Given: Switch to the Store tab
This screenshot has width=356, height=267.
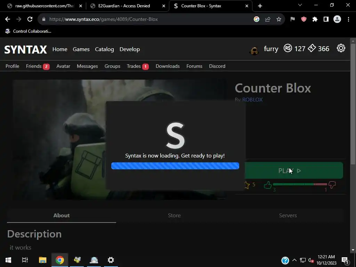Looking at the screenshot, I should 175,216.
